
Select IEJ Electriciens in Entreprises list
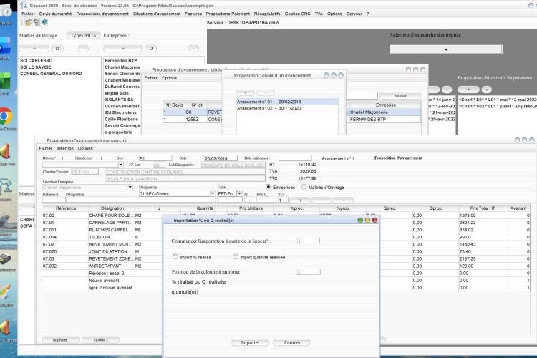[x=120, y=112]
